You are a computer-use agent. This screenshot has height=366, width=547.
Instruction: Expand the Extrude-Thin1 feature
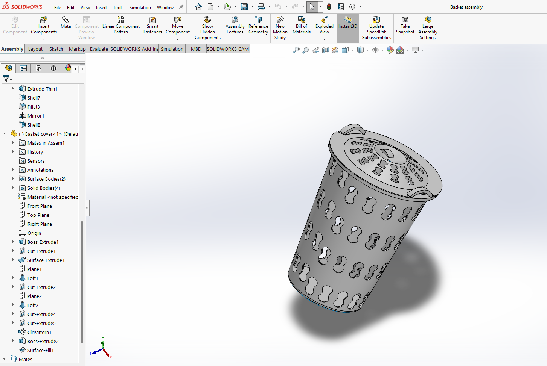coord(13,89)
